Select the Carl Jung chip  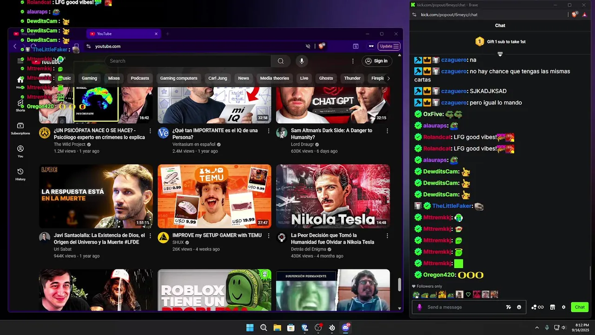coord(218,78)
